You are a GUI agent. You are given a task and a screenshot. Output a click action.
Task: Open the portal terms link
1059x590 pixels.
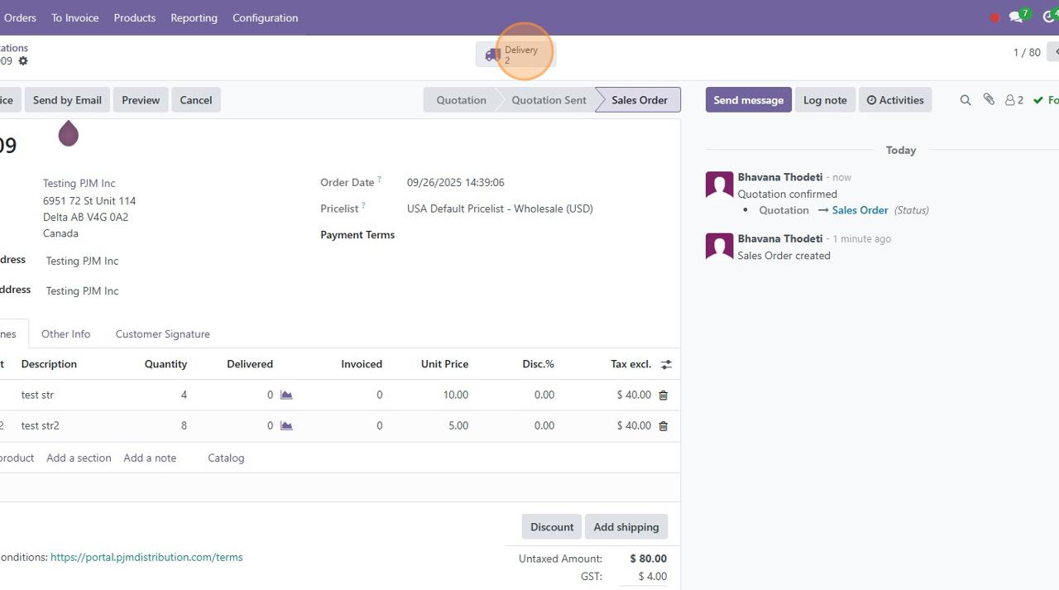click(146, 558)
